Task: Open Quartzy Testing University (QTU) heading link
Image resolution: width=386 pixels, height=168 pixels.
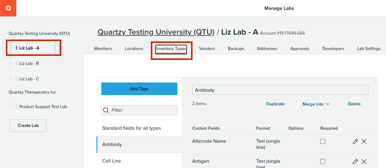Action: pos(156,32)
